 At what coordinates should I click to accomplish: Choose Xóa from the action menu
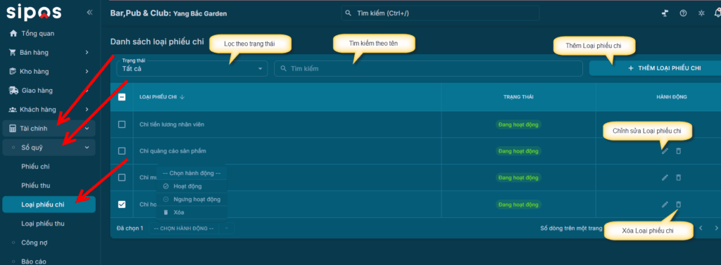click(192, 213)
